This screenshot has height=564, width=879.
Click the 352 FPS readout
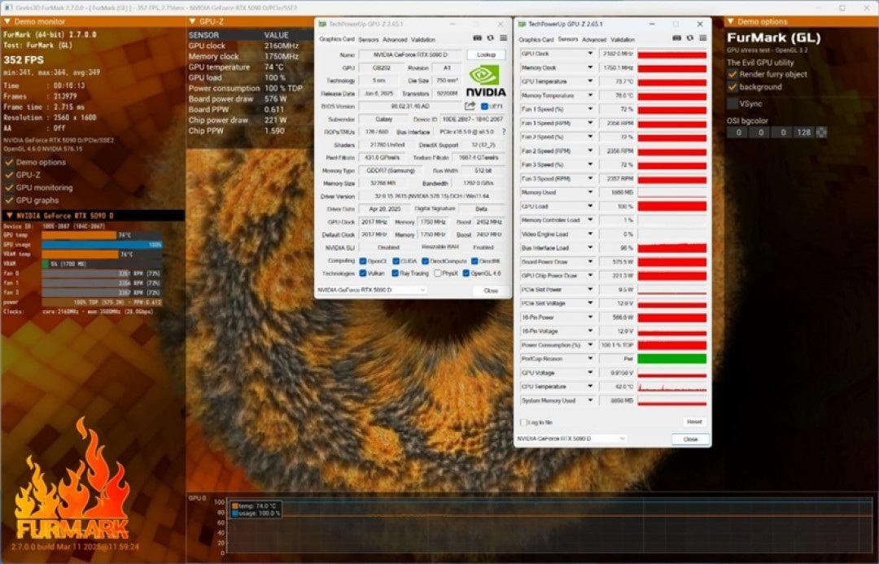tap(24, 60)
